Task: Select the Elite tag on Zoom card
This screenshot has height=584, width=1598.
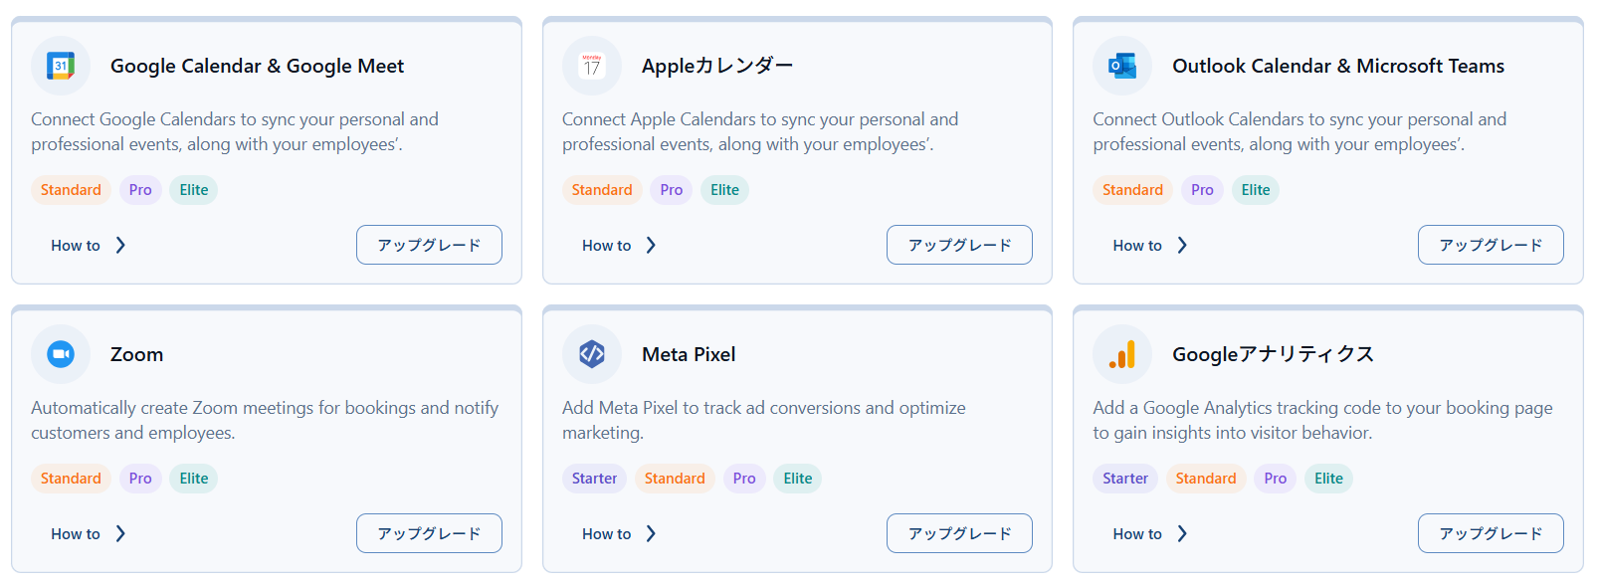Action: click(194, 479)
